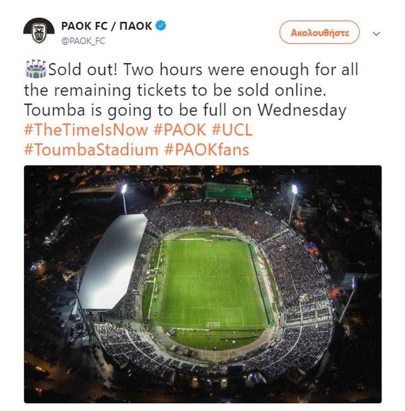Click the right floodlight in the photo
Screen dimensions: 405x411
point(295,189)
